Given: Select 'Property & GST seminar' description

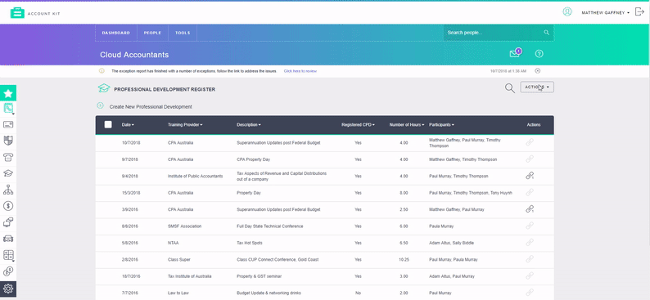Looking at the screenshot, I should tap(260, 276).
